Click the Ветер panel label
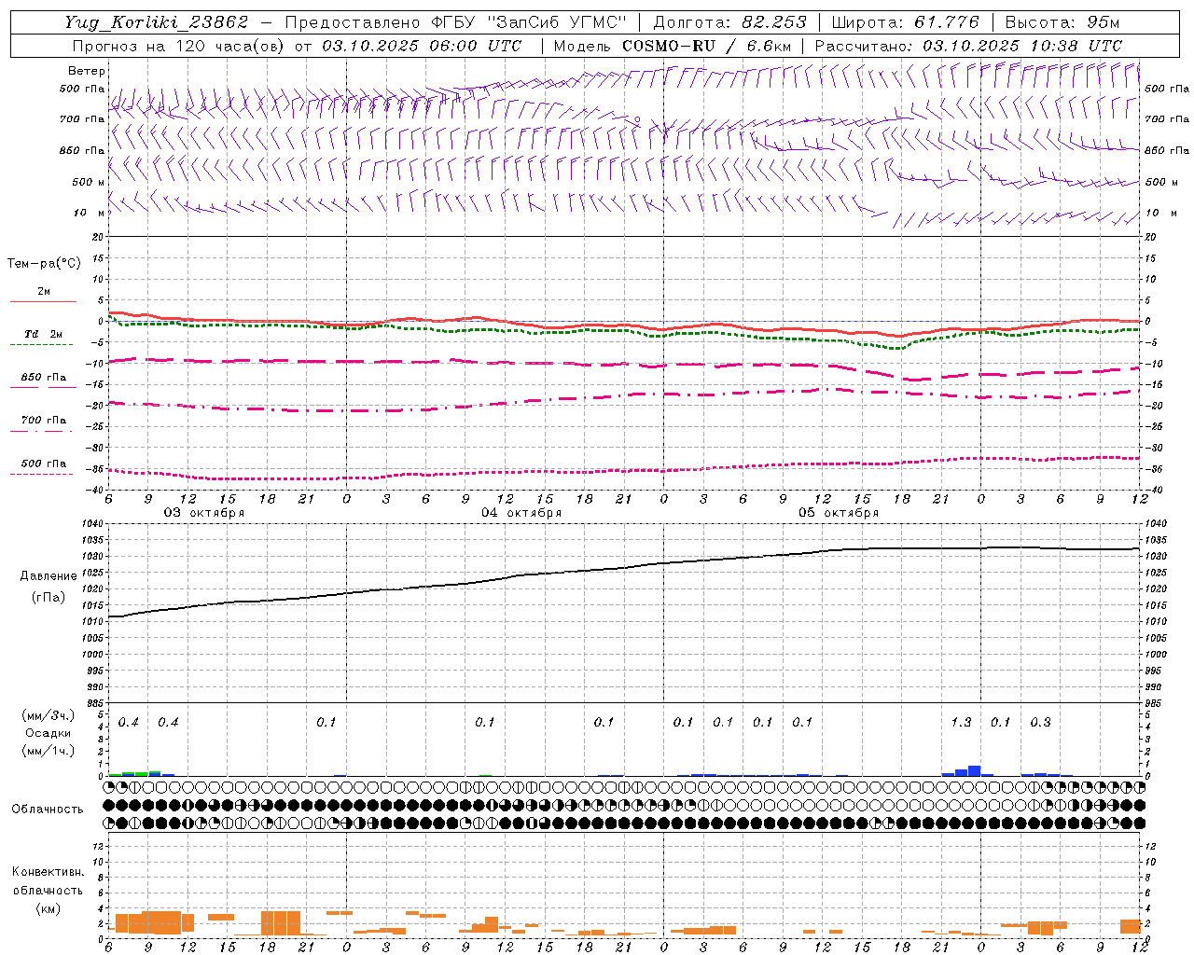The image size is (1194, 955). [87, 71]
